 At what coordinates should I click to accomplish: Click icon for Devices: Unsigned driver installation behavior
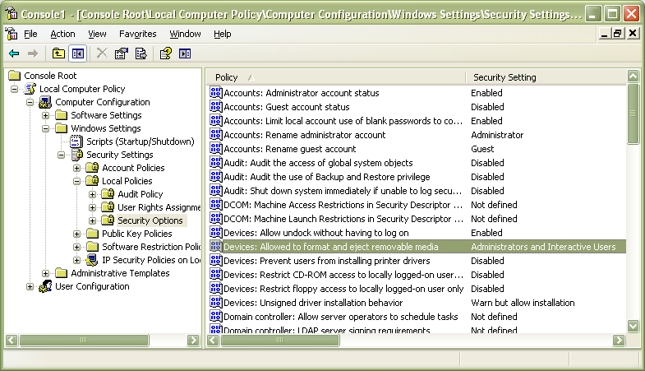(x=215, y=303)
